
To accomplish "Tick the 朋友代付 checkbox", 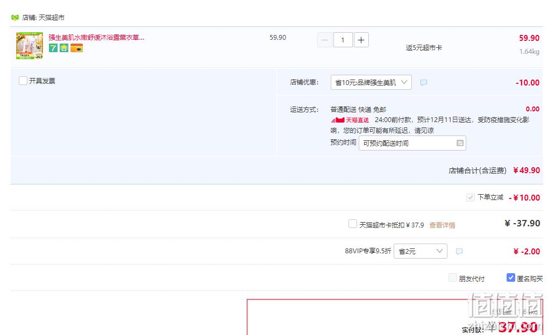I will (453, 277).
